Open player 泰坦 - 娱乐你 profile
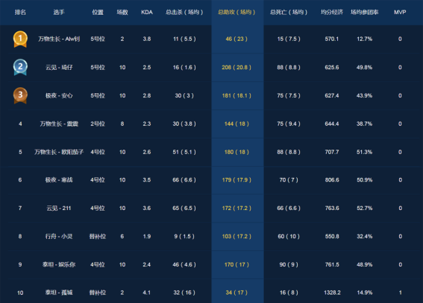The height and width of the screenshot is (303, 423). click(59, 264)
